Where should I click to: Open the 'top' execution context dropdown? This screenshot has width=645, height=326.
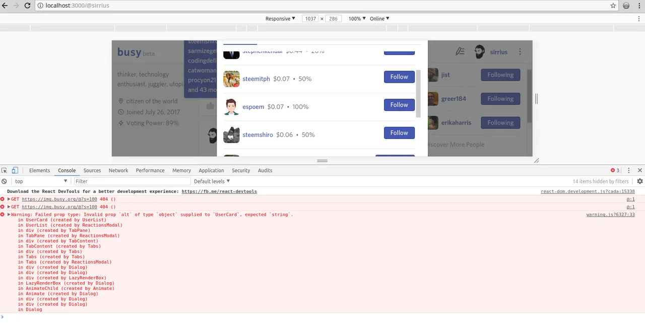pos(41,181)
